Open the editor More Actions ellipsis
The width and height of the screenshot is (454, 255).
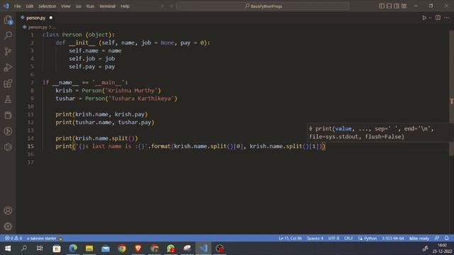446,18
